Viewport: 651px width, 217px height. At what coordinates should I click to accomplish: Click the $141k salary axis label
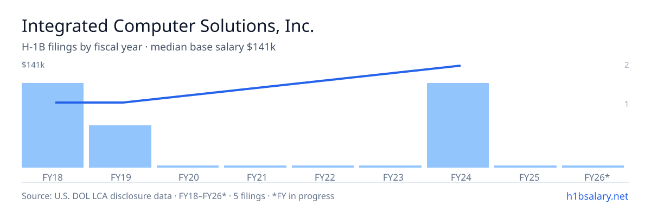(33, 65)
